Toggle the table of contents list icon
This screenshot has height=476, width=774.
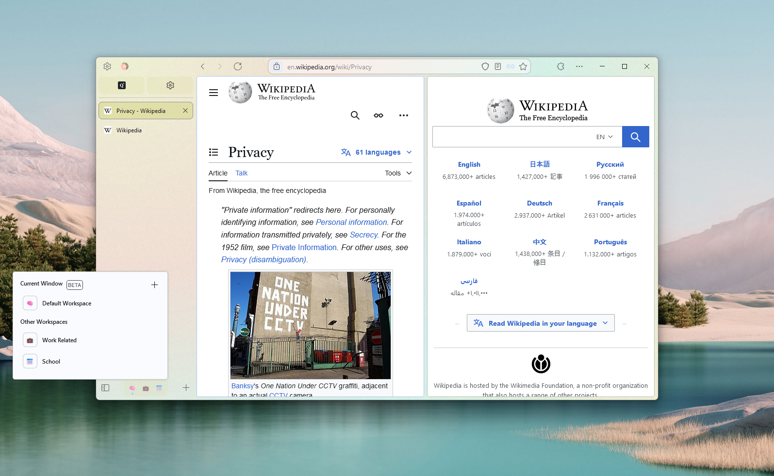214,152
